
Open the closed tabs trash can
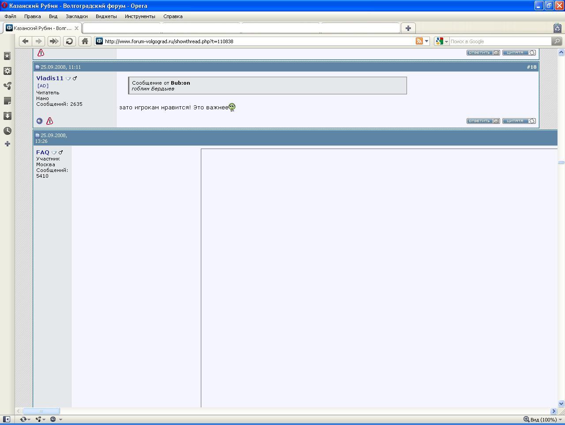tap(557, 28)
